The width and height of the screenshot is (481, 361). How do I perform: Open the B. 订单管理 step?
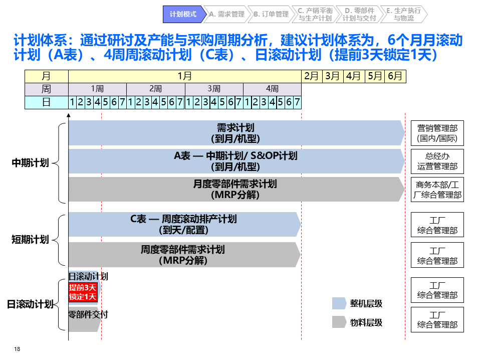[271, 14]
